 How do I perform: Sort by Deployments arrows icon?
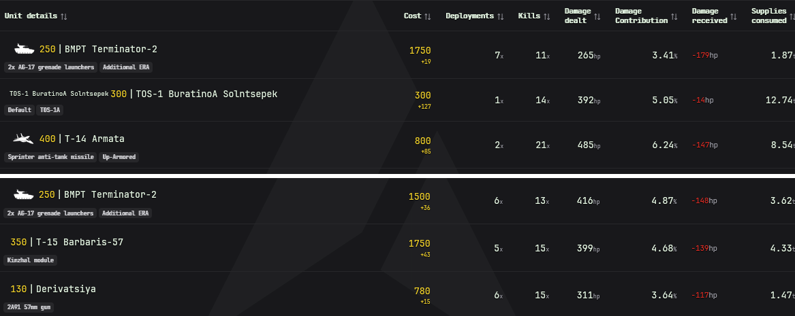pyautogui.click(x=501, y=16)
